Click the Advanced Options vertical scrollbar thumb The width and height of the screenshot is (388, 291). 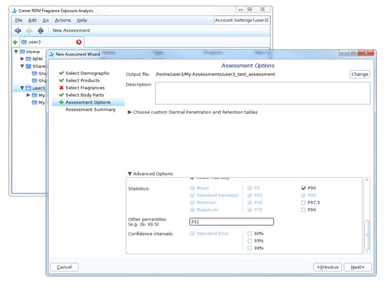coord(367,235)
